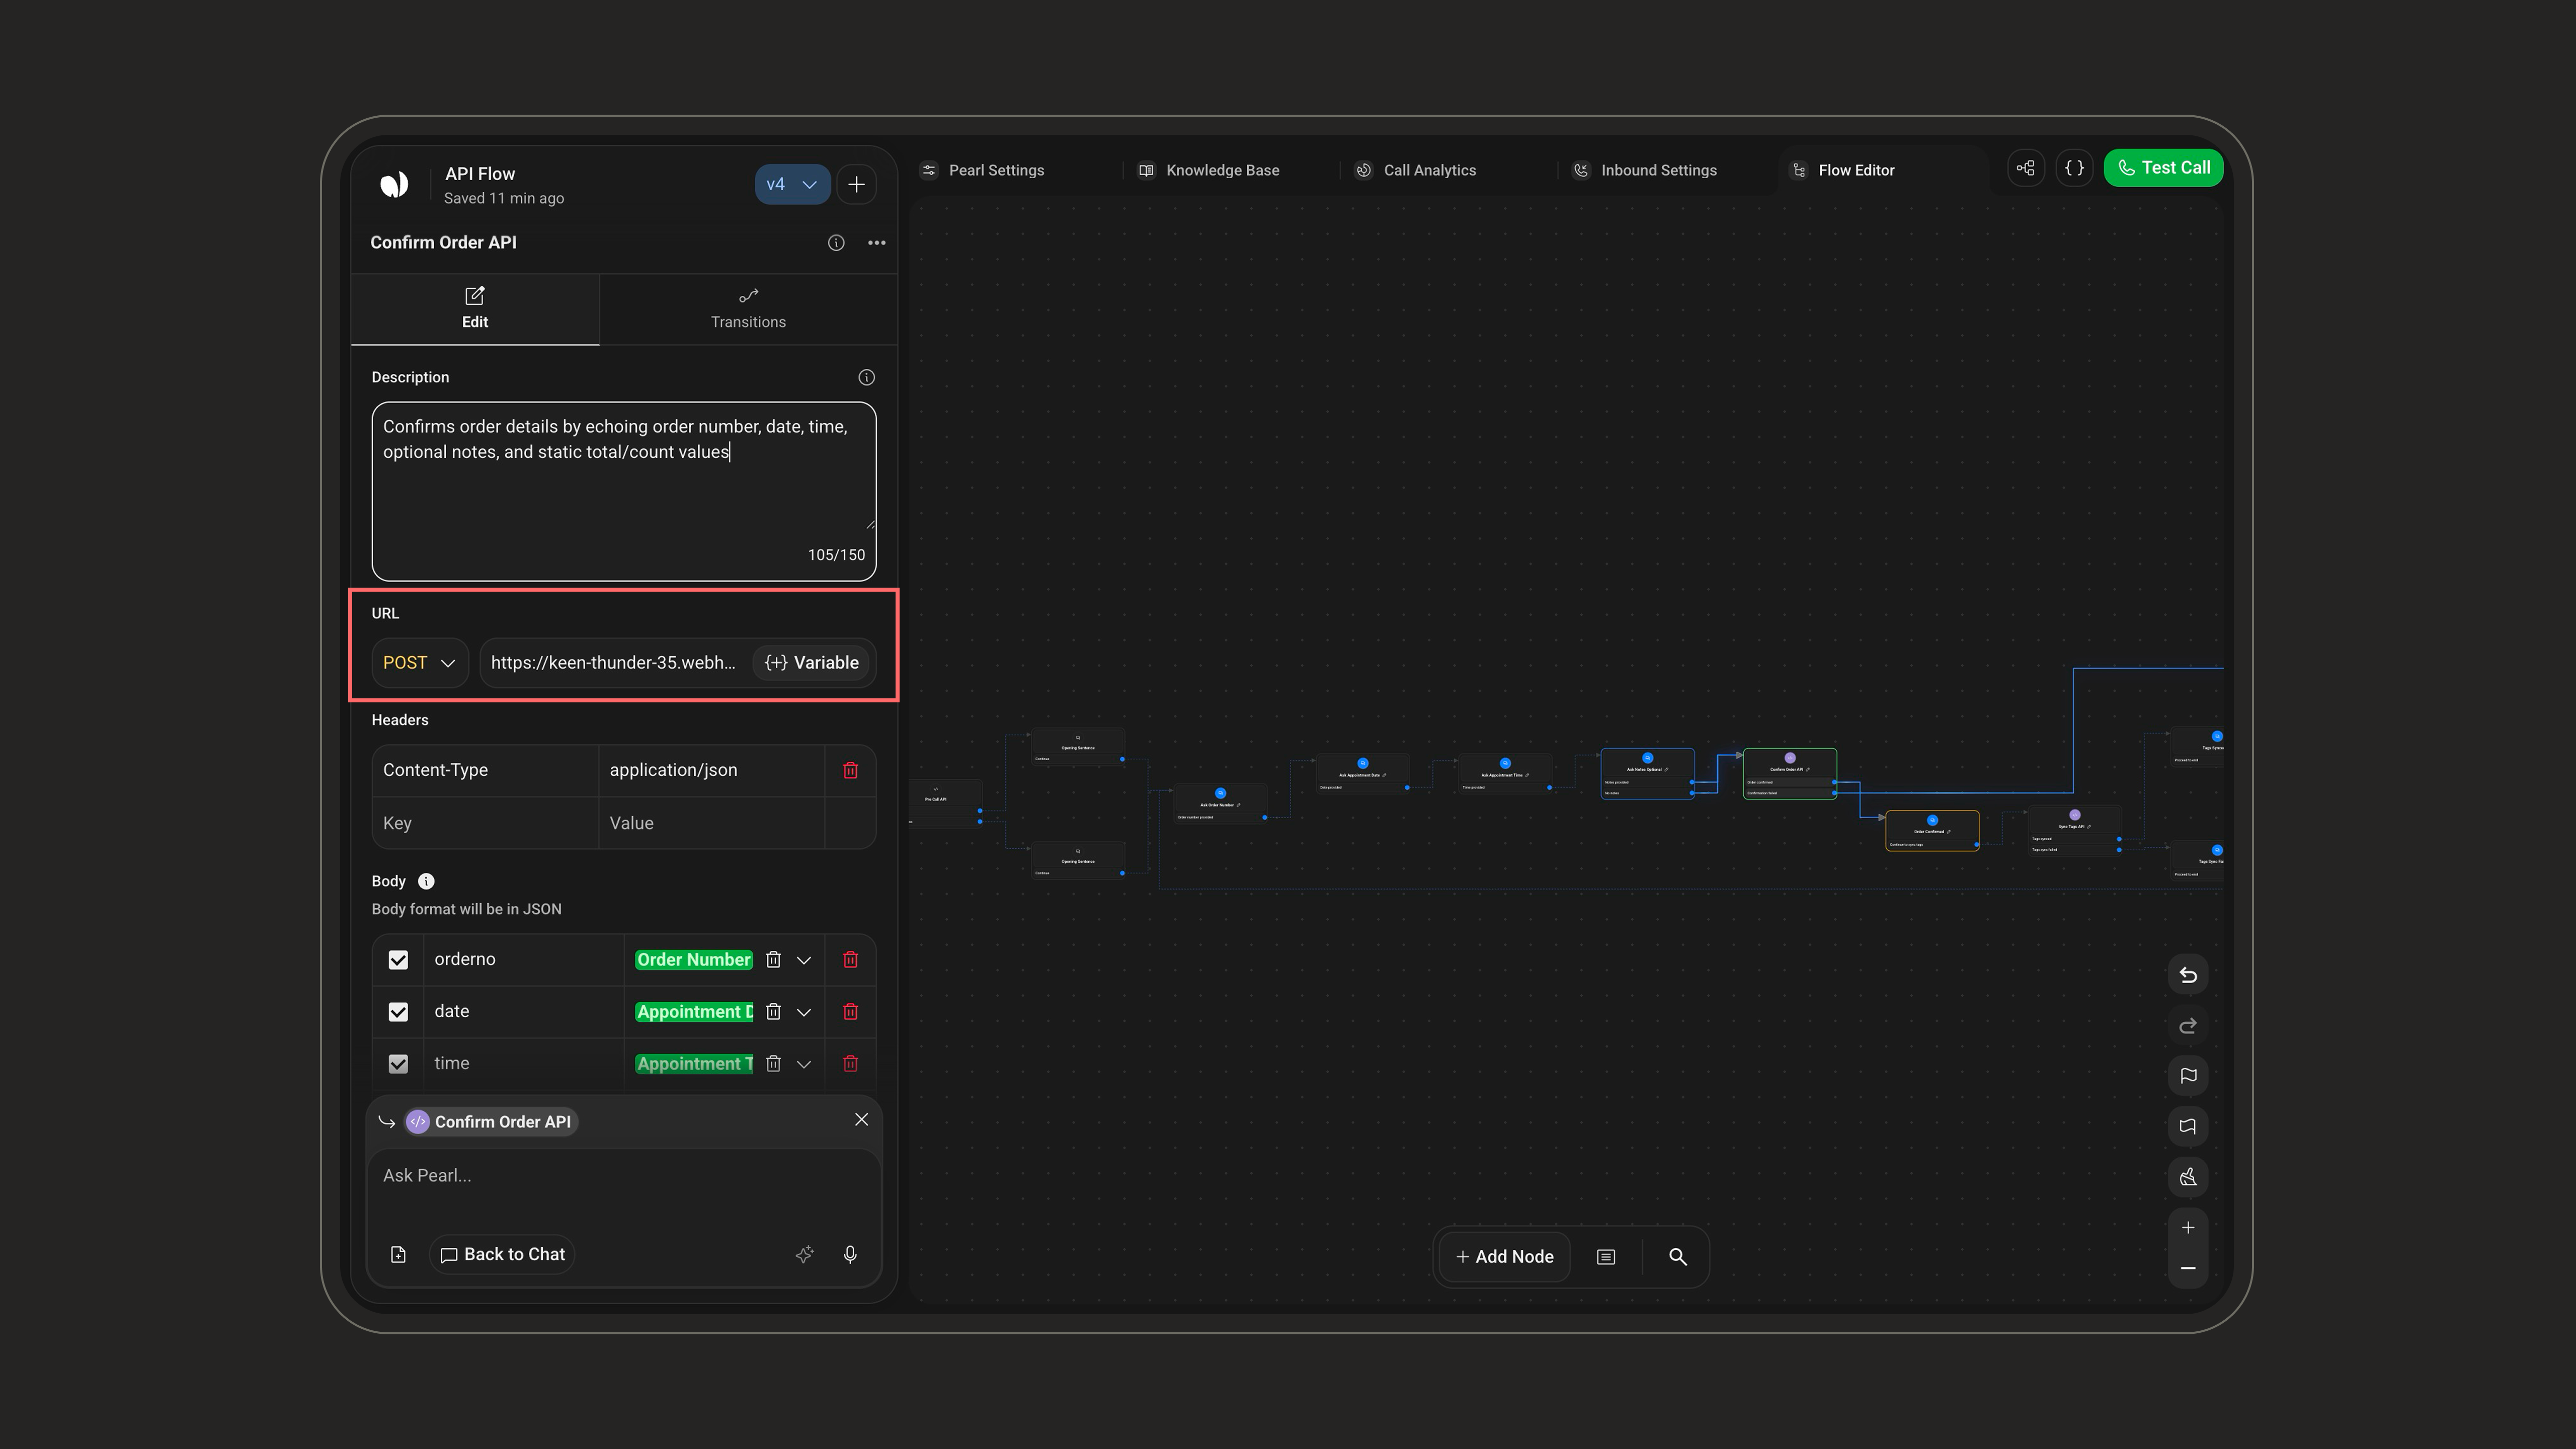Expand the orderno row chevron
The image size is (2576, 1449).
point(803,960)
